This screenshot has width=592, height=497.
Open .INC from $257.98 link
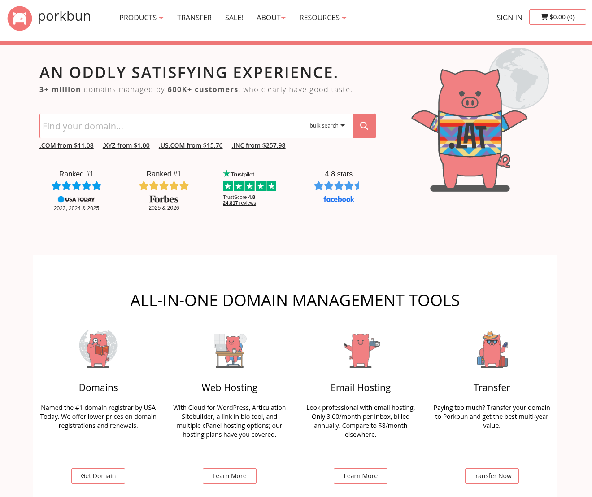click(258, 145)
